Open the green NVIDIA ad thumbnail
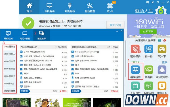The width and height of the screenshot is (170, 107). click(x=77, y=102)
